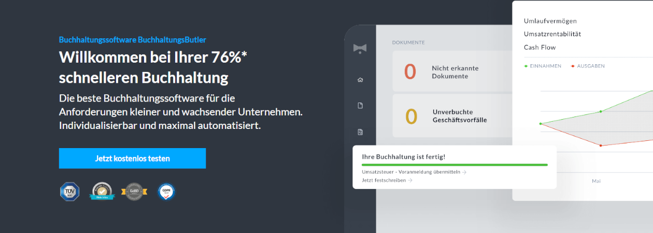Viewport: 653px width, 233px height.
Task: Switch to the Cash Flow entry
Action: (540, 48)
